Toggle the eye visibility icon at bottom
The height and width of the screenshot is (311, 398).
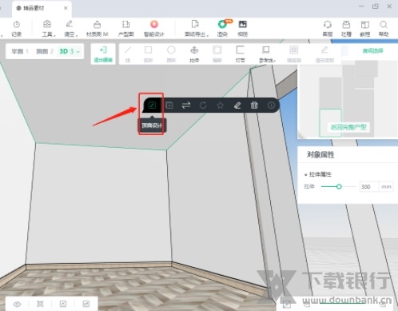17,304
